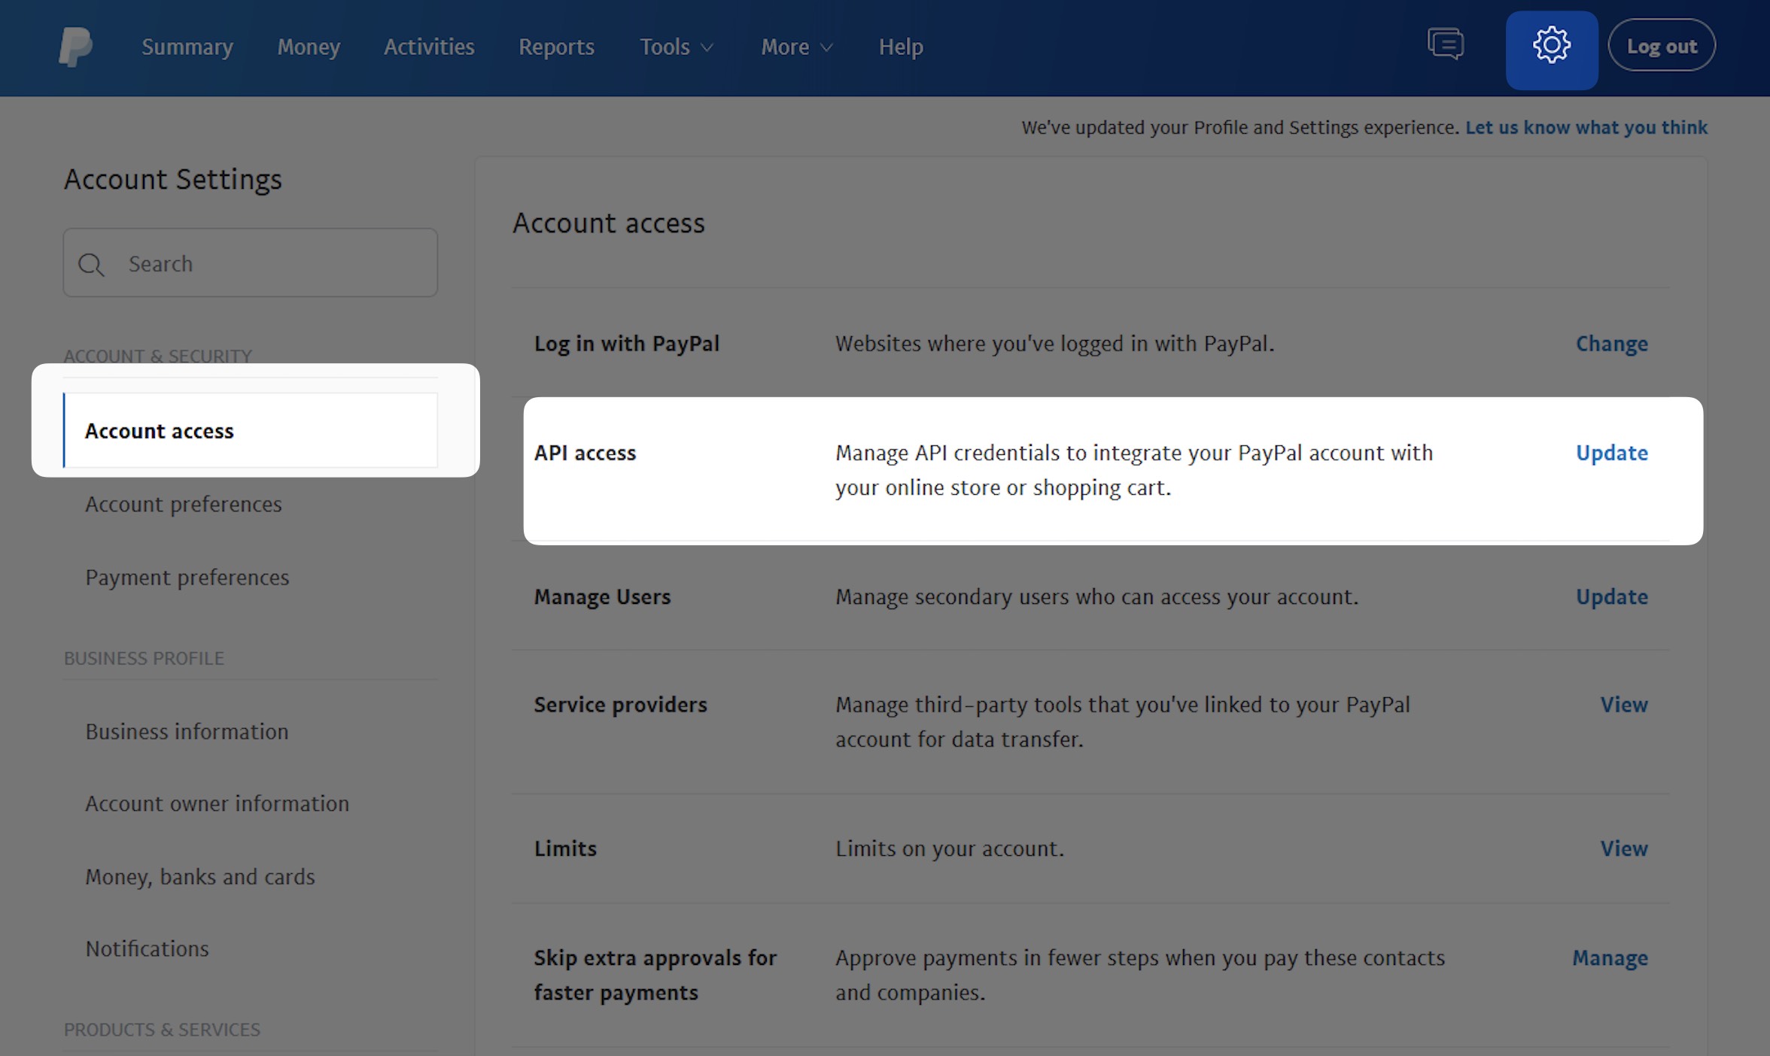Click the 'Service providers' row title
The width and height of the screenshot is (1770, 1056).
pos(621,705)
